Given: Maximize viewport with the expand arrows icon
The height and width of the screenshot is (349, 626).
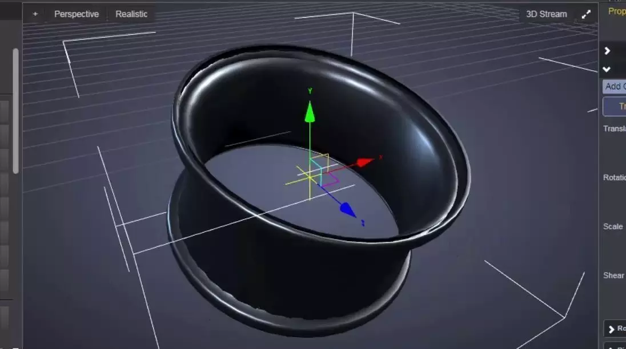Looking at the screenshot, I should pyautogui.click(x=586, y=14).
